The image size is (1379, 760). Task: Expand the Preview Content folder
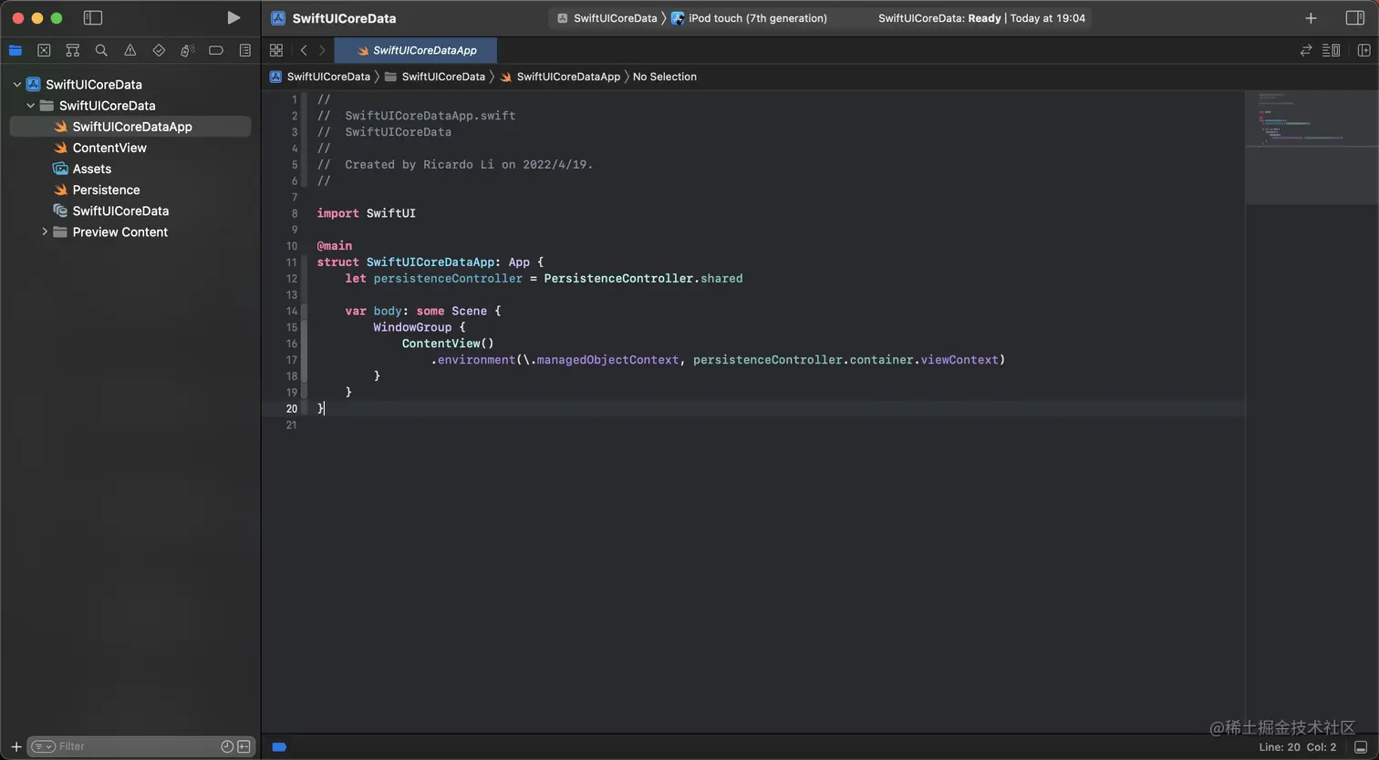tap(45, 232)
